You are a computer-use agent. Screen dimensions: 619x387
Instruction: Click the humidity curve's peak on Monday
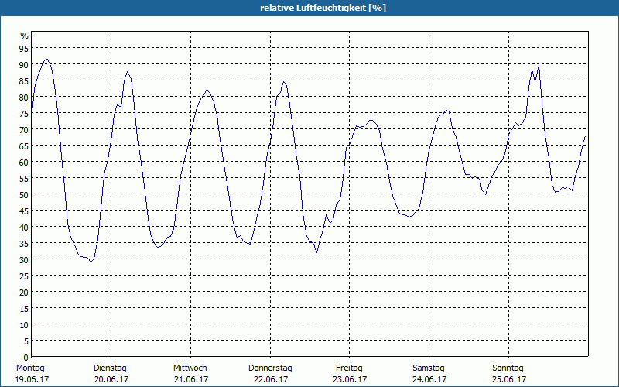pyautogui.click(x=46, y=60)
